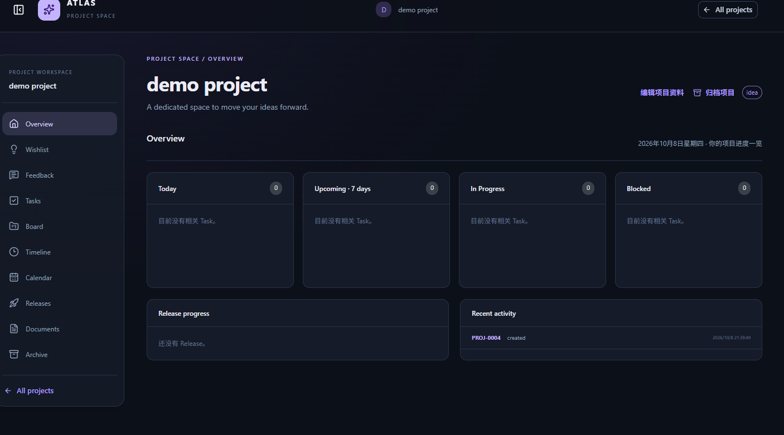The width and height of the screenshot is (784, 435).
Task: Click the Releases rocket icon
Action: click(x=14, y=303)
